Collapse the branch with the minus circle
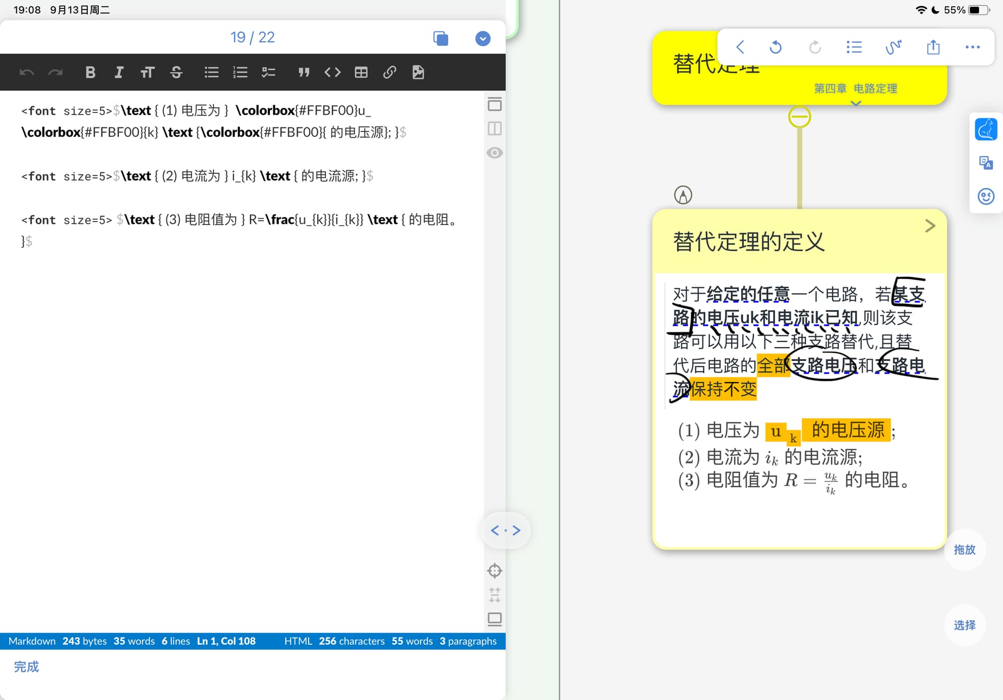The width and height of the screenshot is (1003, 700). [x=799, y=117]
